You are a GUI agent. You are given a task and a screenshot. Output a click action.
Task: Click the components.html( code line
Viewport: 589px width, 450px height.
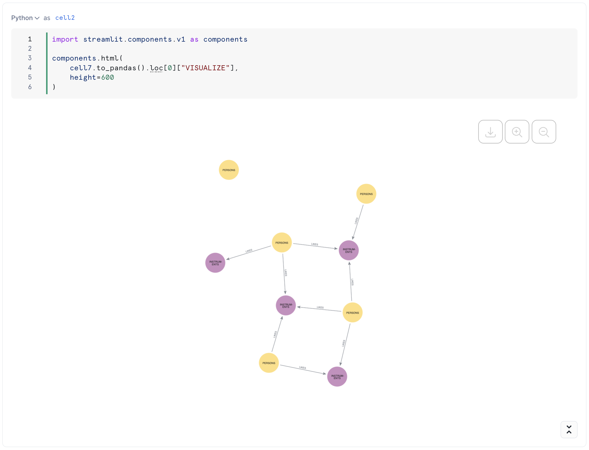(87, 58)
